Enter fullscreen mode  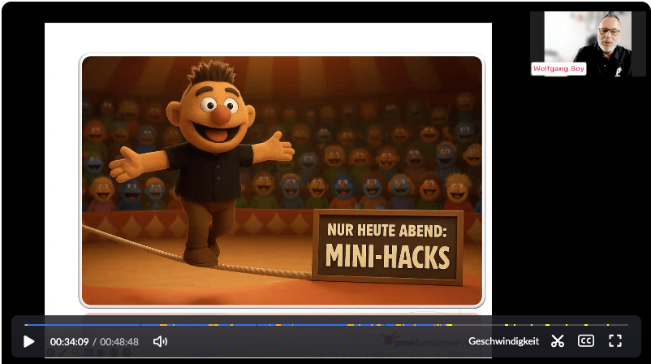(614, 341)
